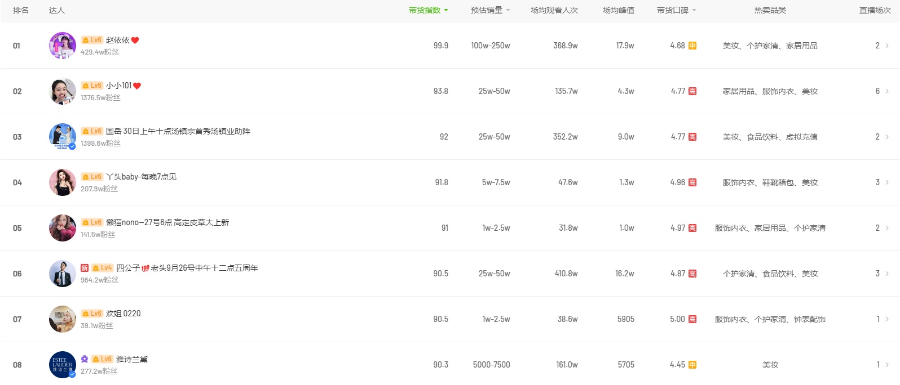The height and width of the screenshot is (385, 900).
Task: Click the 高 rating tag beside 4.96
Action: tap(692, 182)
